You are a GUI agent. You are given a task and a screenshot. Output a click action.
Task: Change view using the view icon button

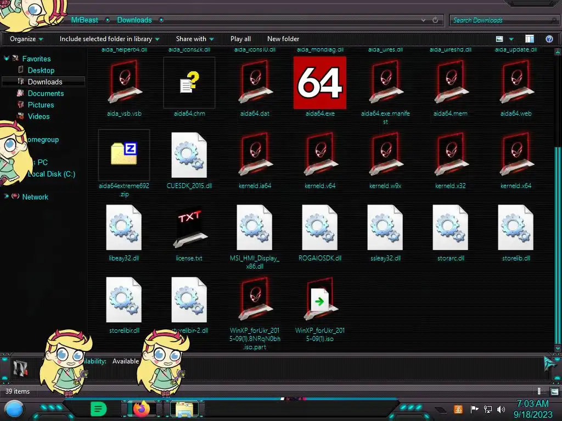pyautogui.click(x=499, y=39)
